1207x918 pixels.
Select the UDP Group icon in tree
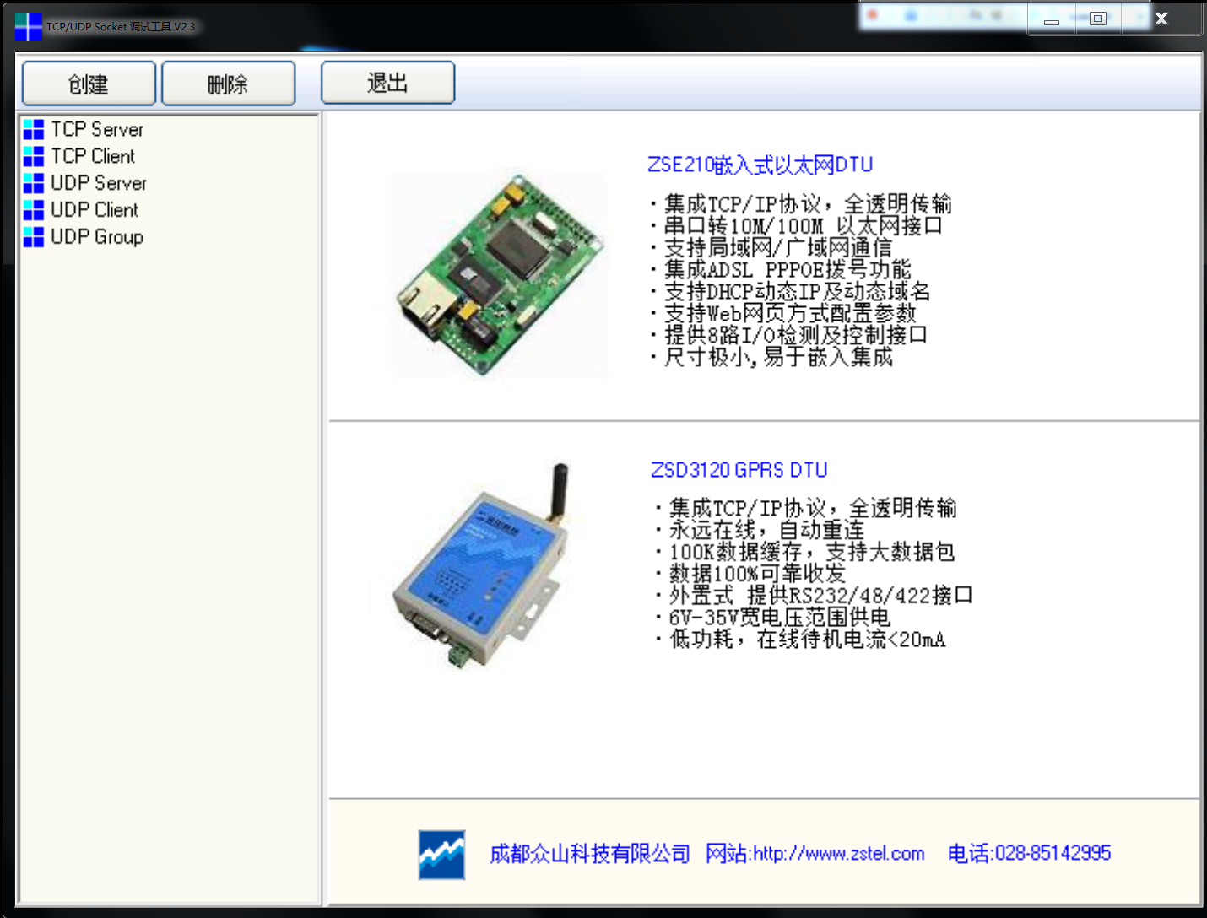[x=34, y=237]
